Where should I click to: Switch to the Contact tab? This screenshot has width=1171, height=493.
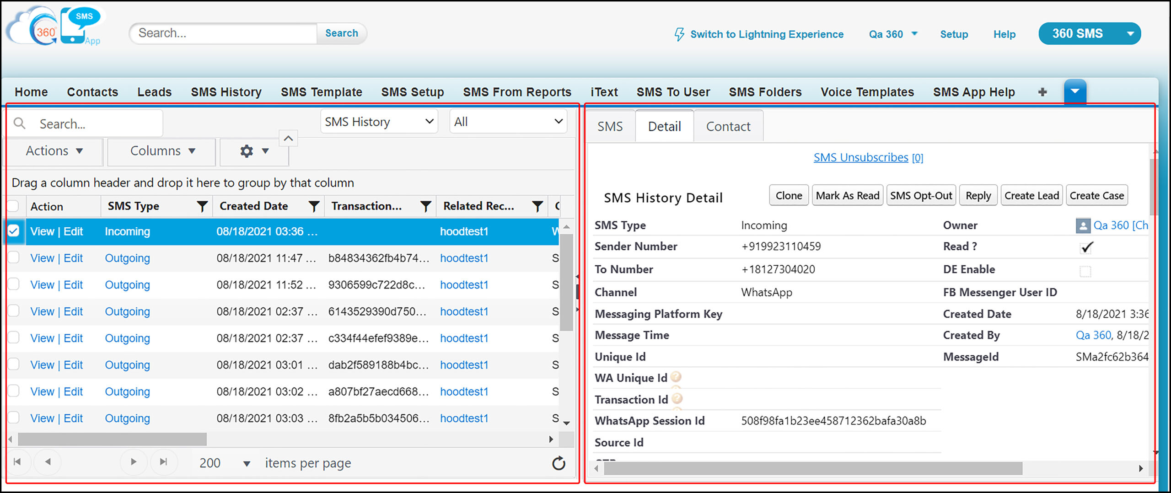(x=728, y=126)
